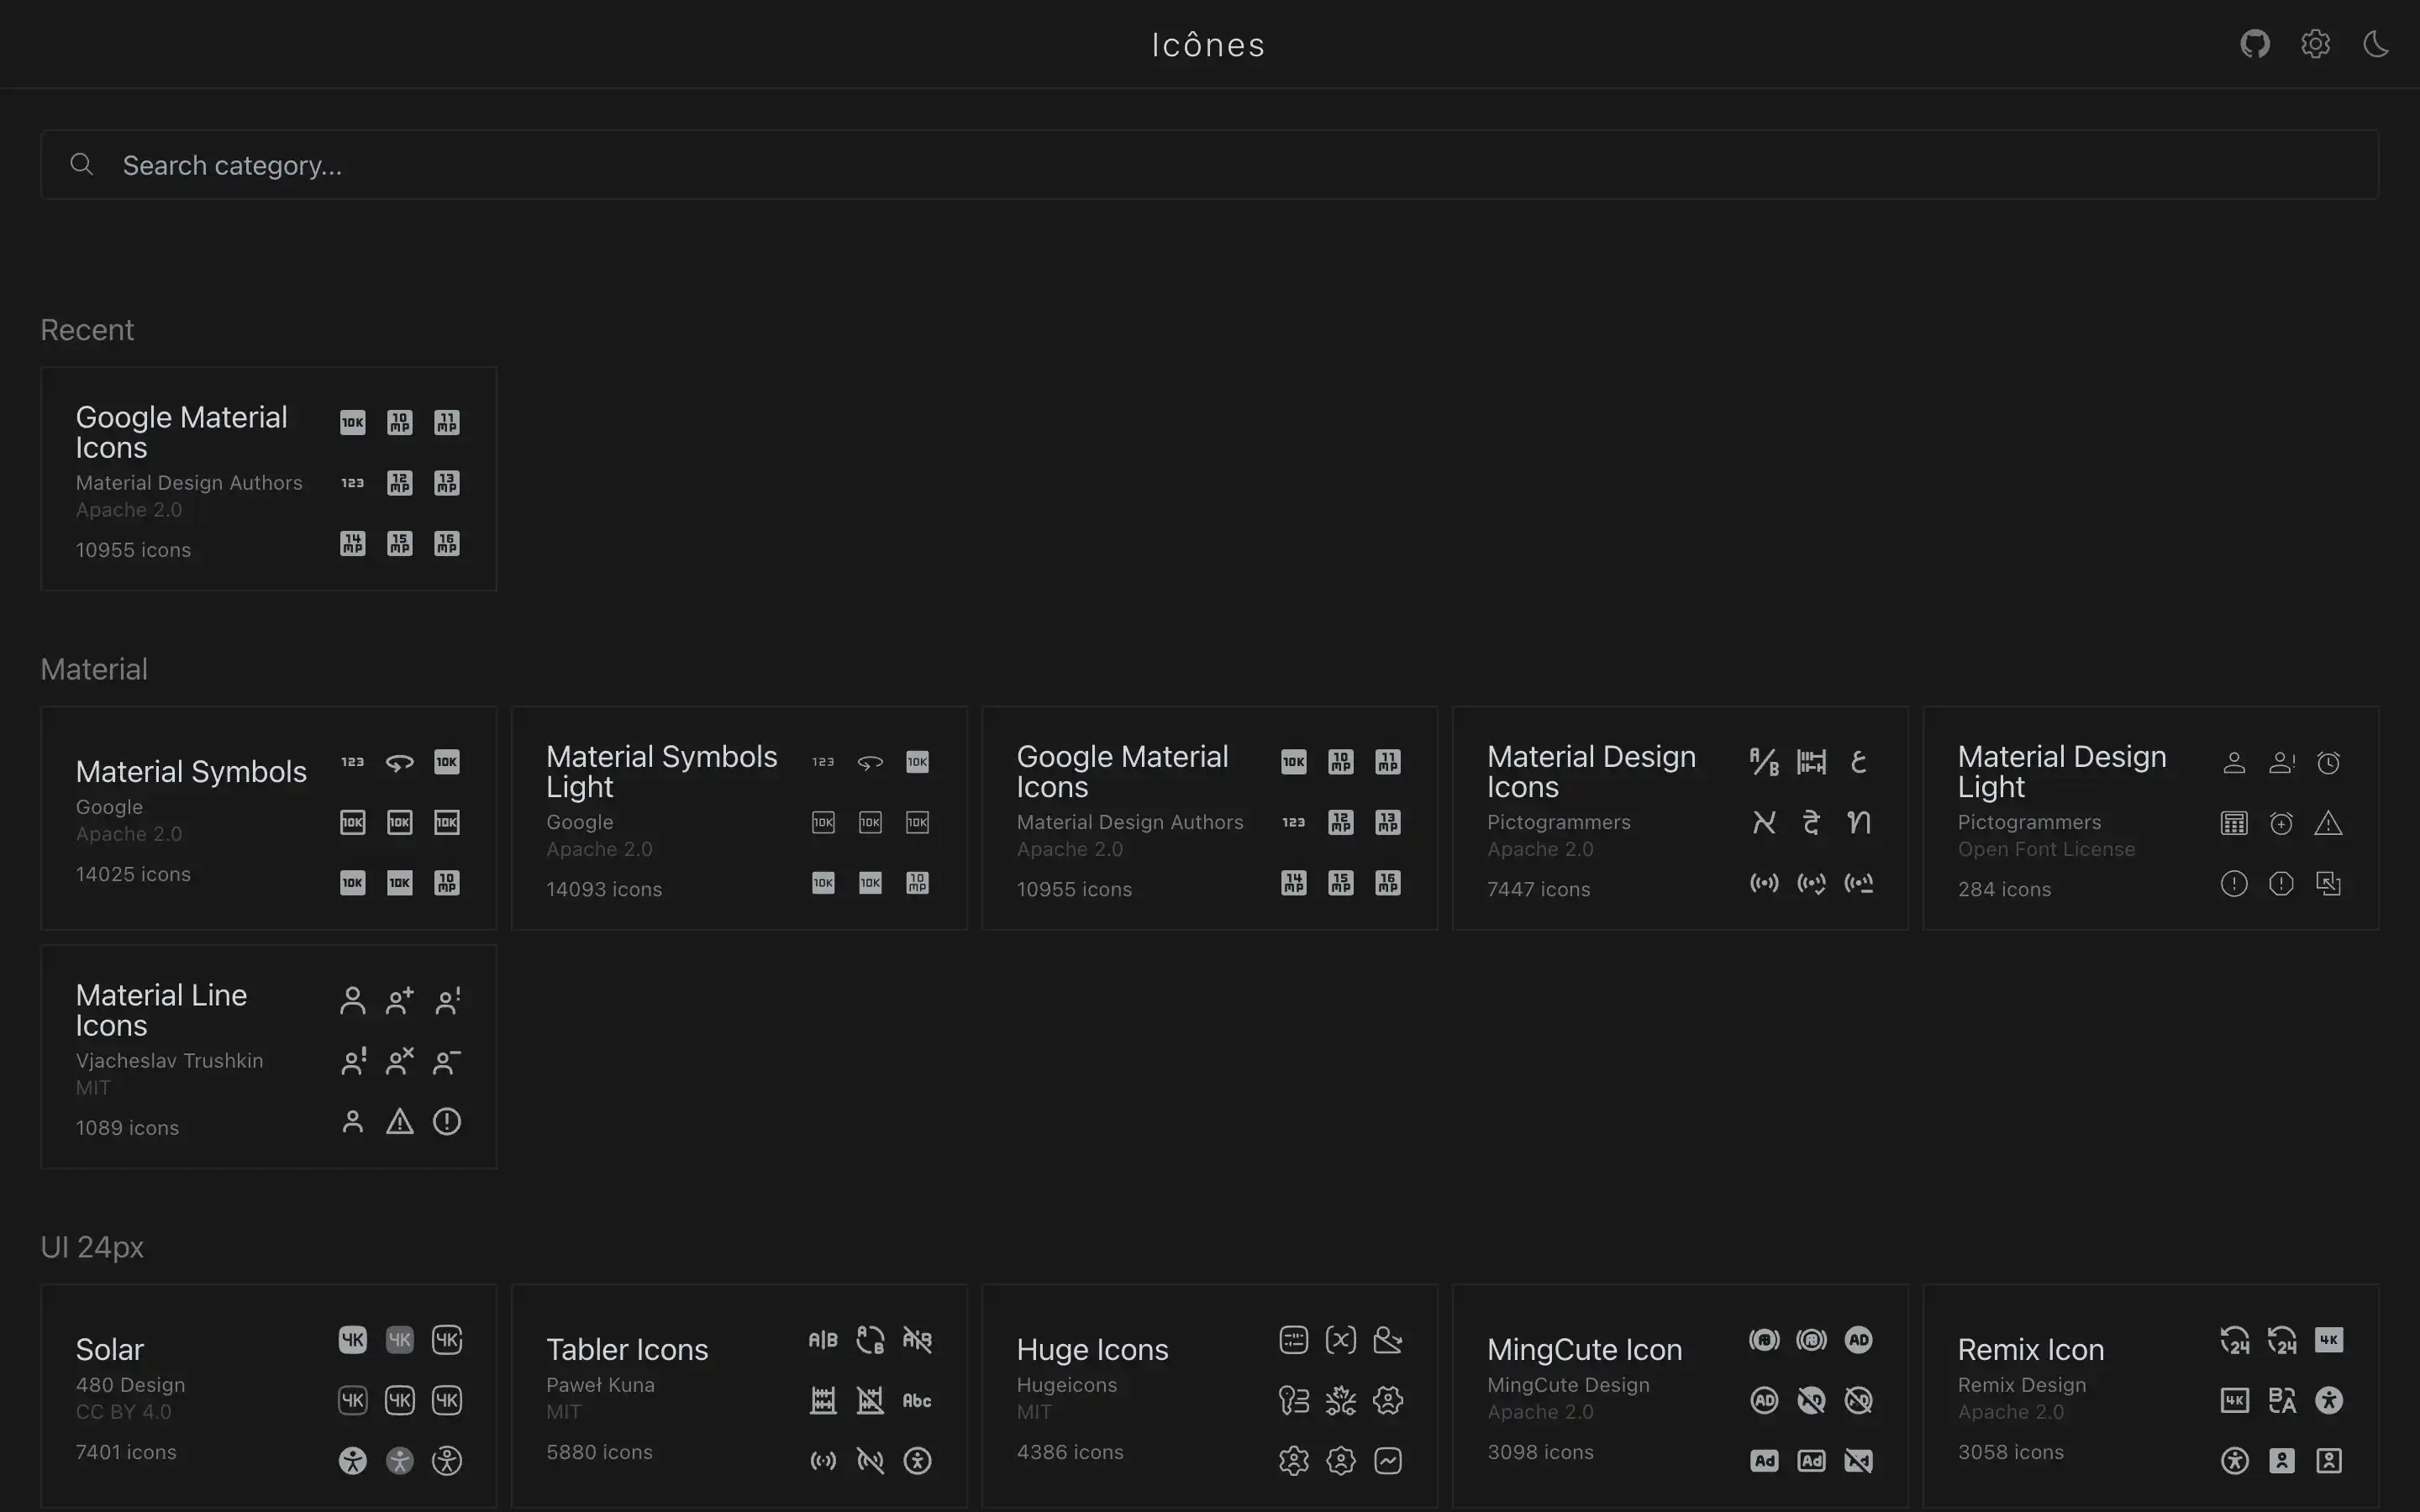This screenshot has width=2420, height=1512.
Task: Click plain account person icon in Material Design Light
Action: tap(2234, 763)
